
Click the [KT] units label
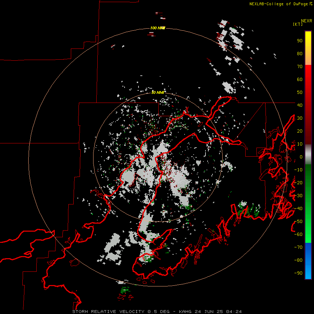[298, 24]
